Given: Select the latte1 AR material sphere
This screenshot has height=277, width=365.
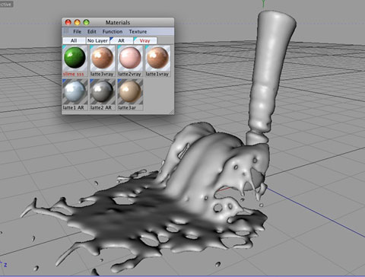Looking at the screenshot, I should [75, 91].
